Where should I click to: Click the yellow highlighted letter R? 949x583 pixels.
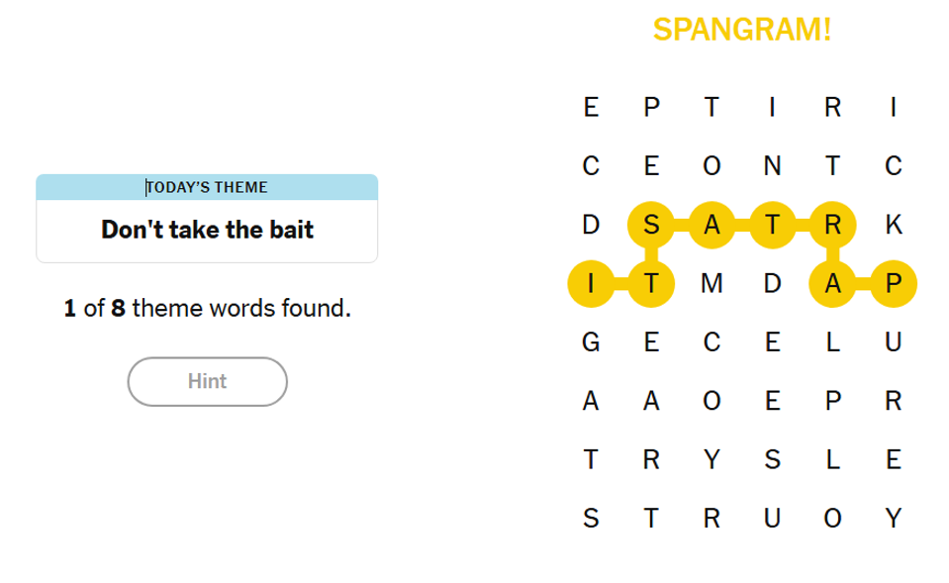[832, 226]
